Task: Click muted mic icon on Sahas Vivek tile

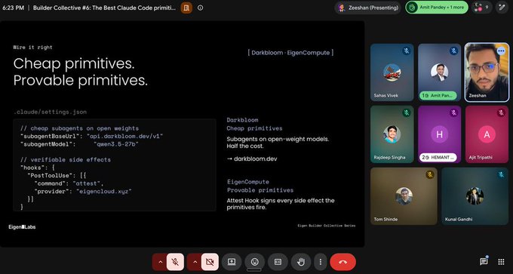Action: click(x=406, y=51)
